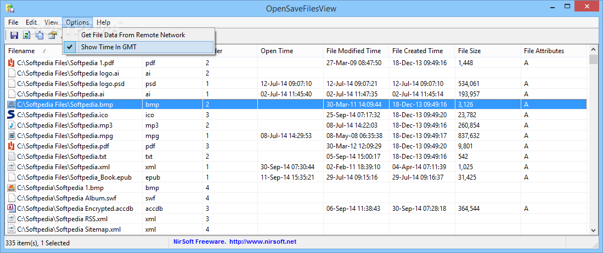This screenshot has height=253, width=603.
Task: Sort by the Open Time column header
Action: point(290,51)
